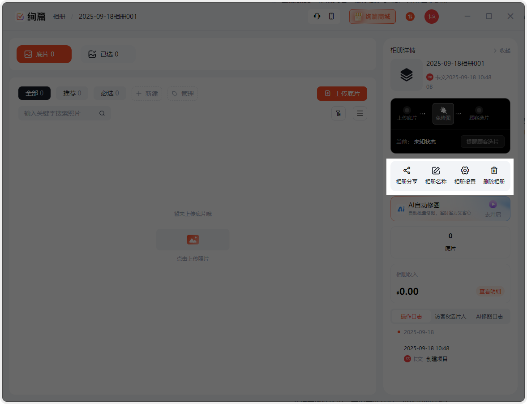
Task: Click the 去开启 AI auto-retouch play button
Action: coord(493,205)
